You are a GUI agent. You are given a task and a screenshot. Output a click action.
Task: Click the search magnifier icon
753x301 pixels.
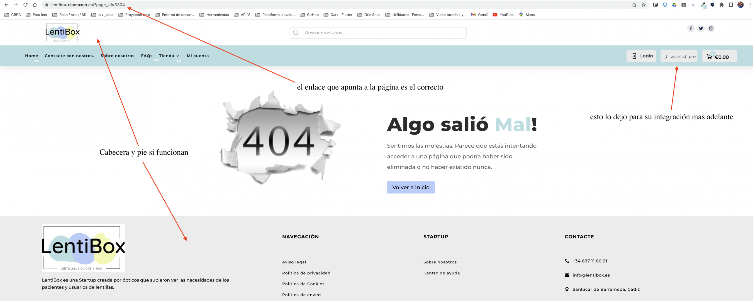click(296, 33)
